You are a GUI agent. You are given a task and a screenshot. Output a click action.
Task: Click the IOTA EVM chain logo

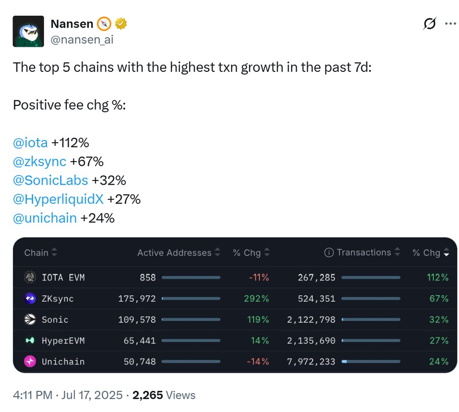click(x=31, y=277)
